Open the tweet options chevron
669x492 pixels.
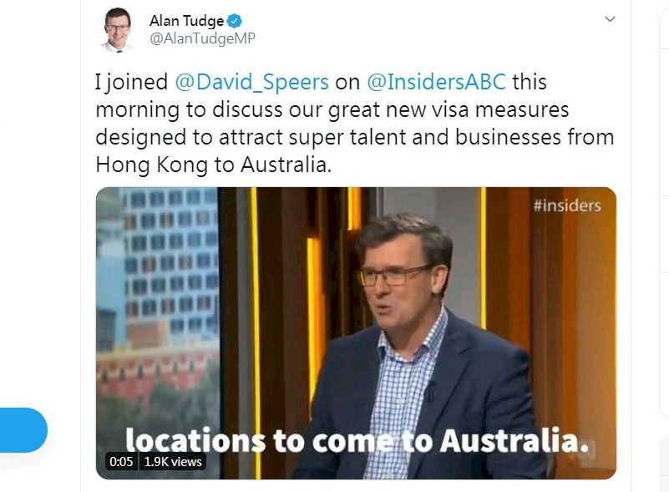pos(611,19)
